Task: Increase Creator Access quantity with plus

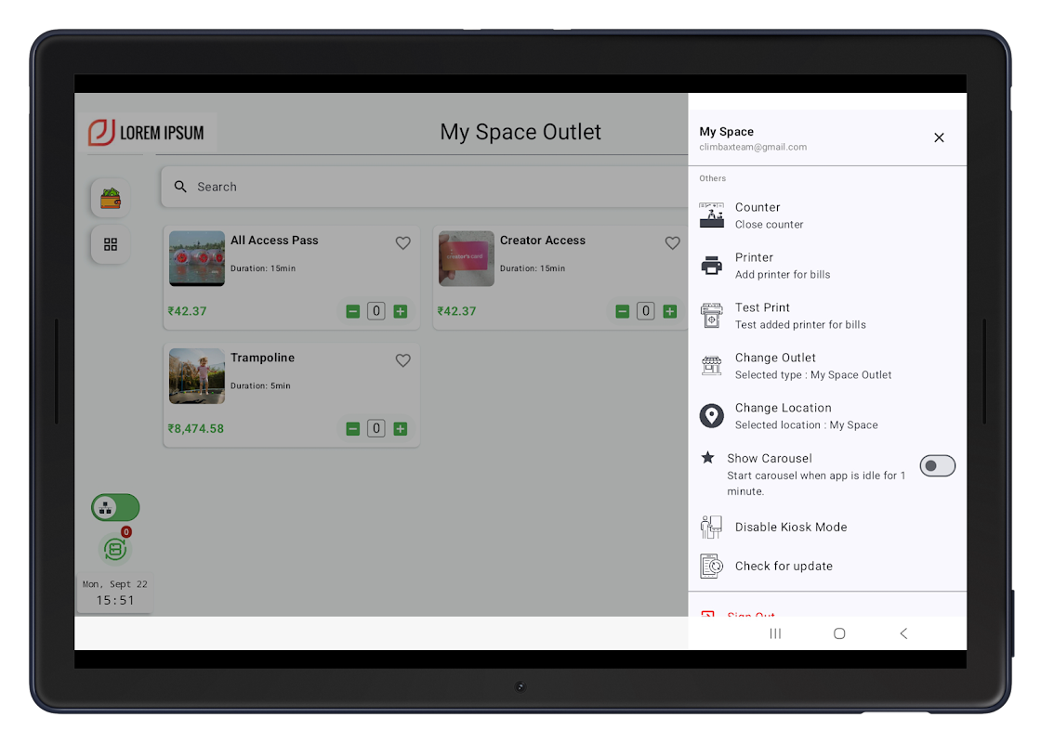Action: tap(670, 311)
